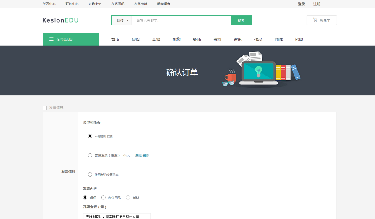Open 在线考试 from the top menu

tap(141, 4)
